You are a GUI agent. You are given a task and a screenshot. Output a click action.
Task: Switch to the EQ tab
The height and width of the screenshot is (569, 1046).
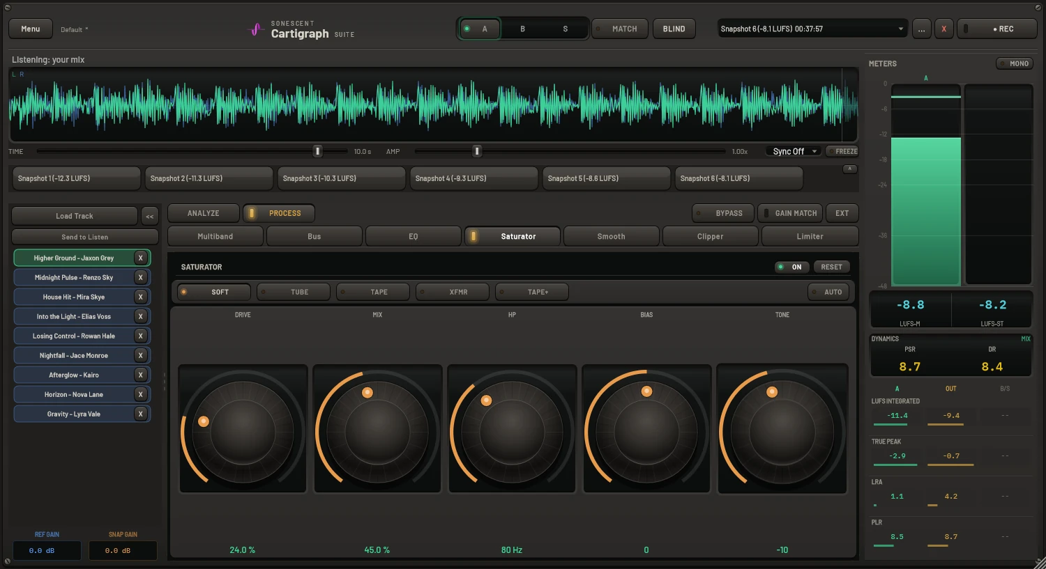pyautogui.click(x=414, y=236)
